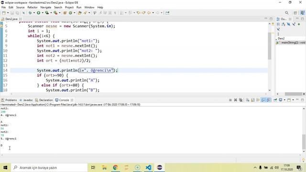Toggle Scroll Lock in Console toolbar
Image resolution: width=306 pixels, height=172 pixels.
pos(253,100)
